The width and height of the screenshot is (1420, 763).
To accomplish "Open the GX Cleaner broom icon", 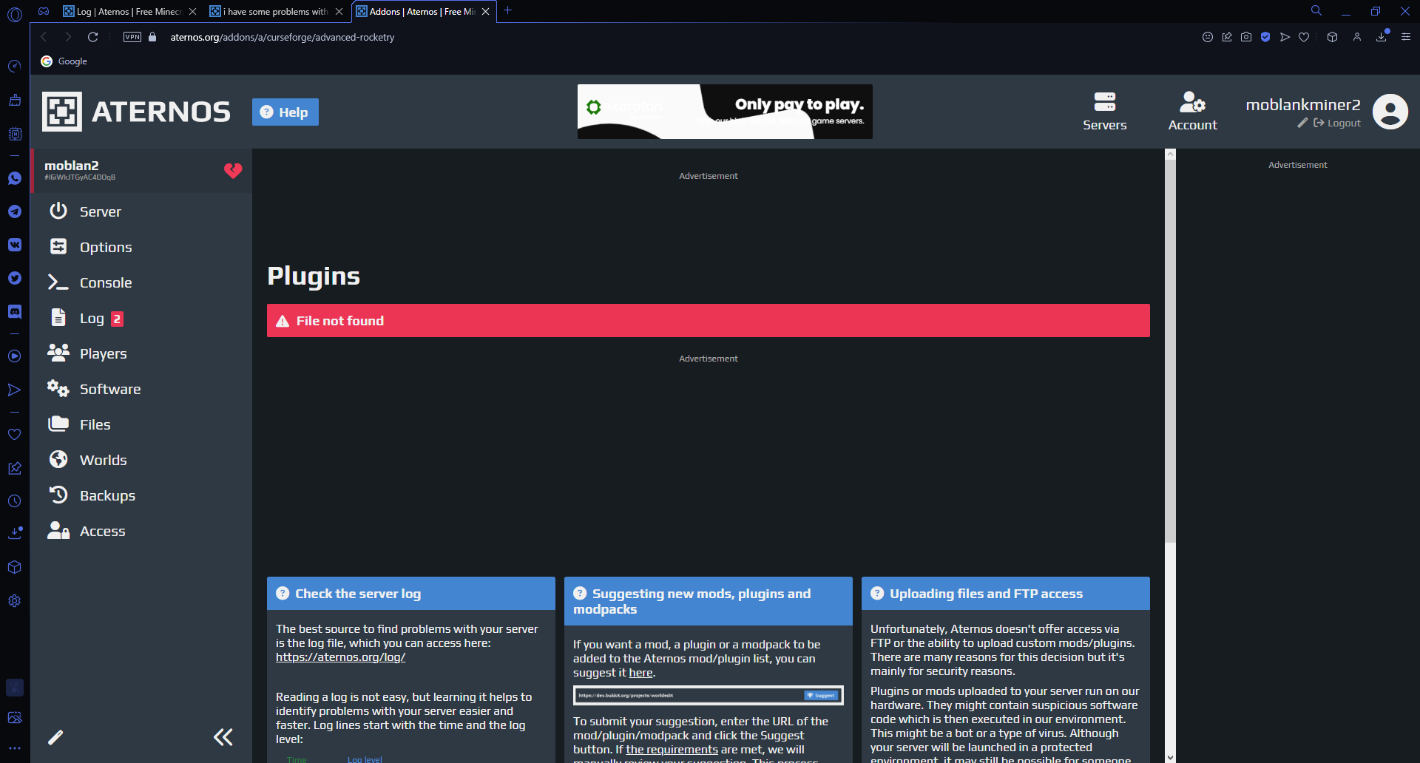I will click(15, 100).
